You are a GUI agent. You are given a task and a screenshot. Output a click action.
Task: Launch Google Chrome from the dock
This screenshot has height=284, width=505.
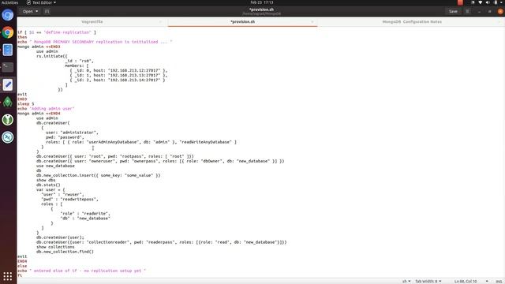tap(8, 32)
